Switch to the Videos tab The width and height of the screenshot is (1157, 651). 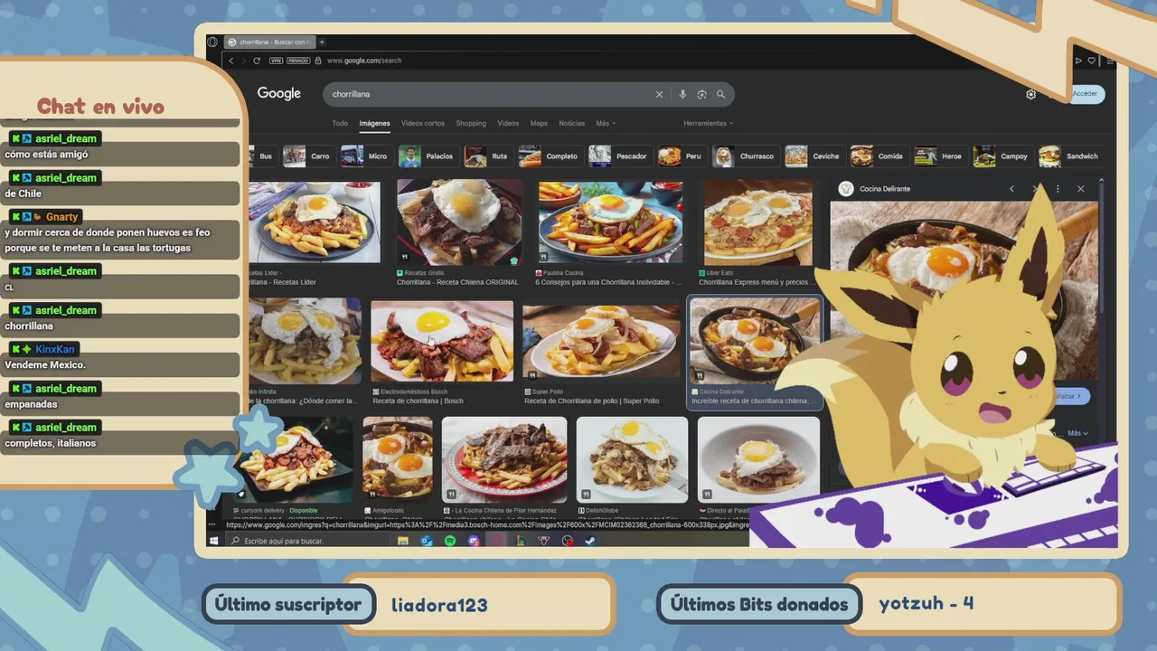click(x=508, y=123)
